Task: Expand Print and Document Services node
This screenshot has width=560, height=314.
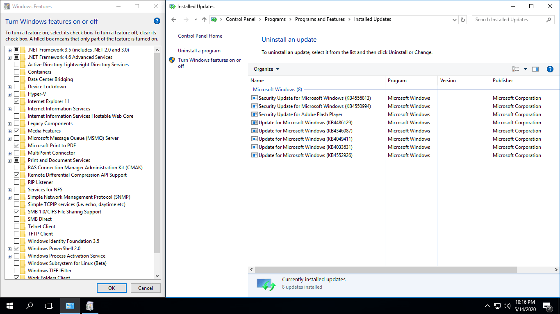Action: [x=9, y=160]
